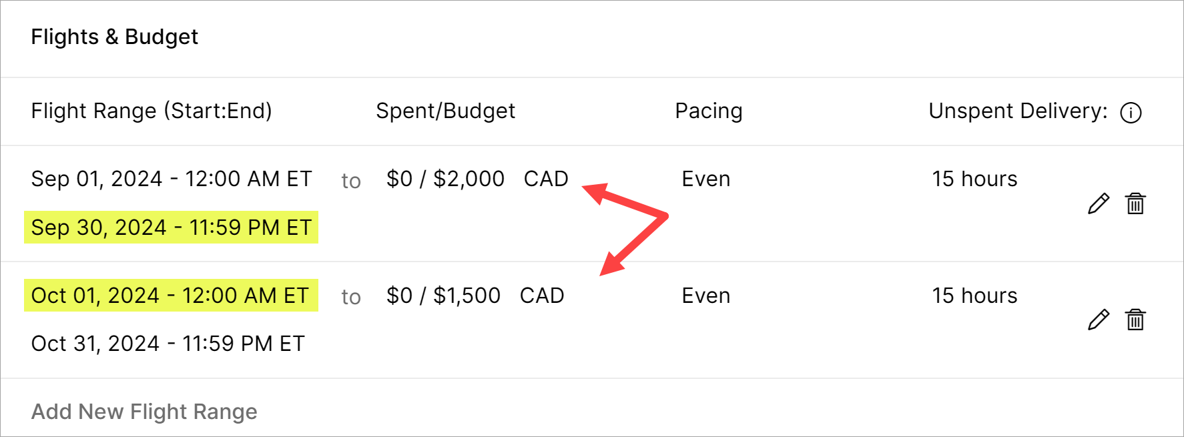Edit the October flight range with pencil icon
Screen dimensions: 1184x437
point(1098,320)
